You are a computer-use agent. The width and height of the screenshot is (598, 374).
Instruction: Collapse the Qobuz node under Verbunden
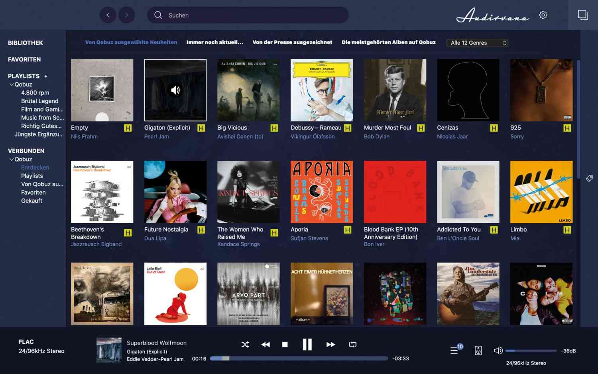12,159
